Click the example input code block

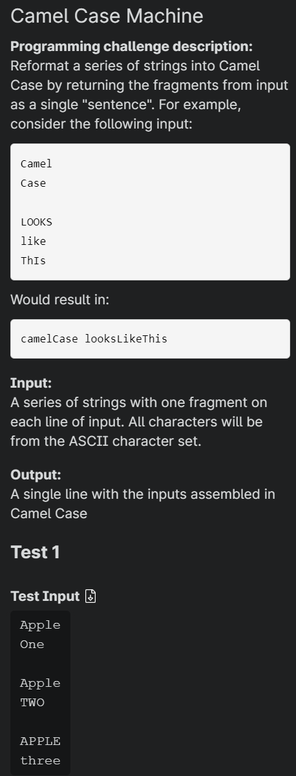[x=150, y=212]
